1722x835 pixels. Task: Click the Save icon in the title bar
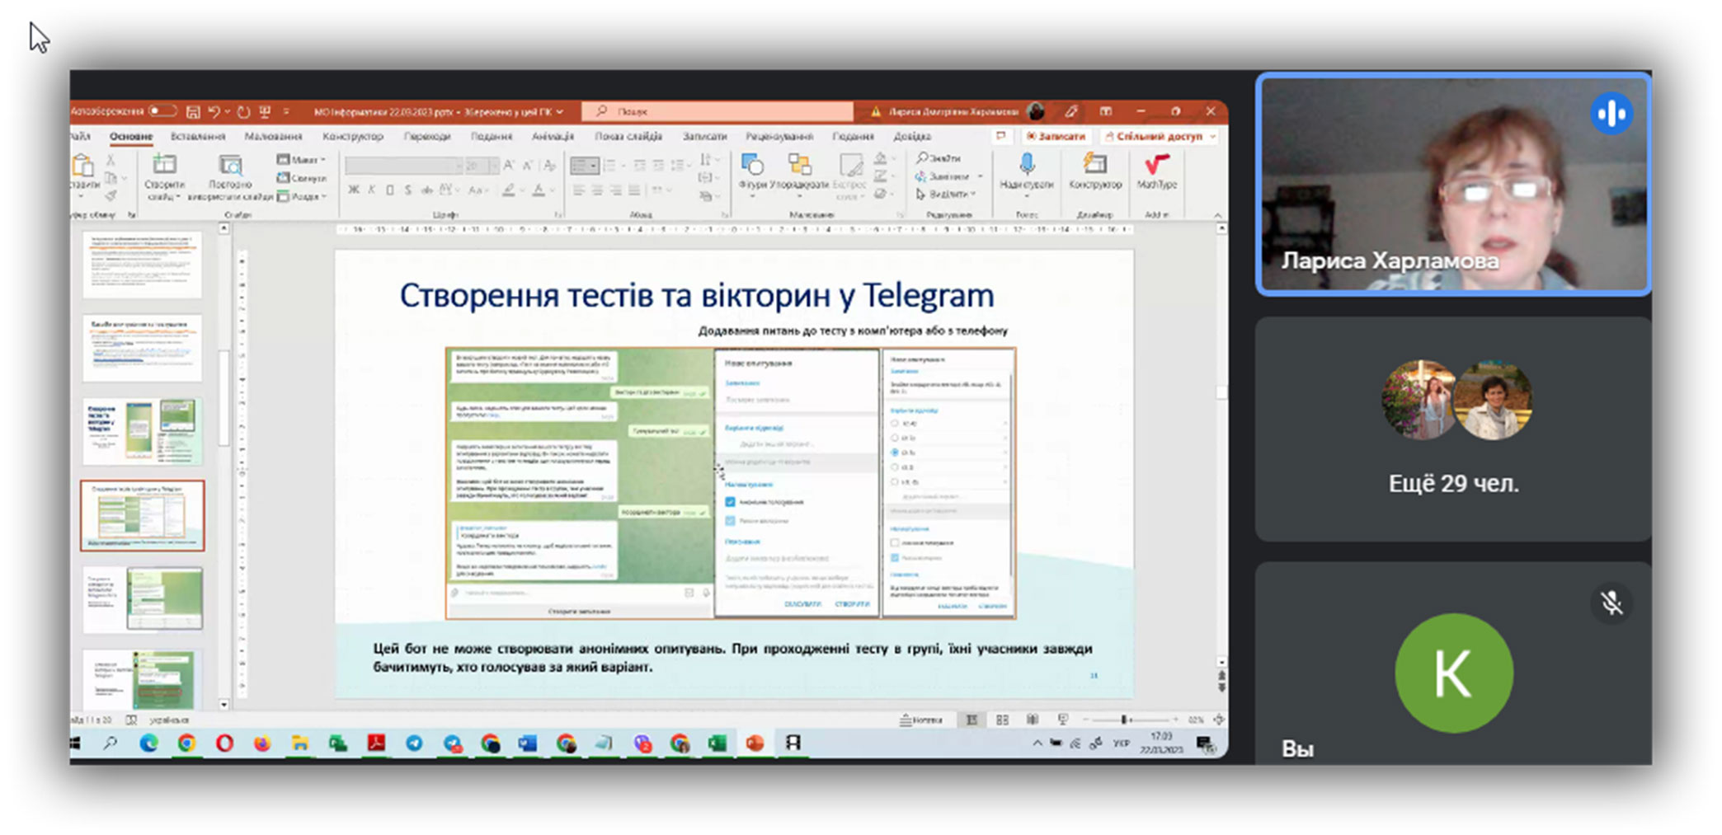point(193,111)
